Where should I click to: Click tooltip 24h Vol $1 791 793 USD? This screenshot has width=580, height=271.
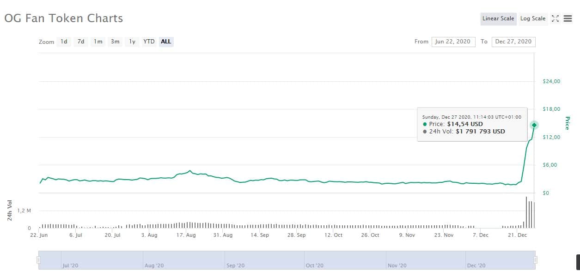point(480,132)
